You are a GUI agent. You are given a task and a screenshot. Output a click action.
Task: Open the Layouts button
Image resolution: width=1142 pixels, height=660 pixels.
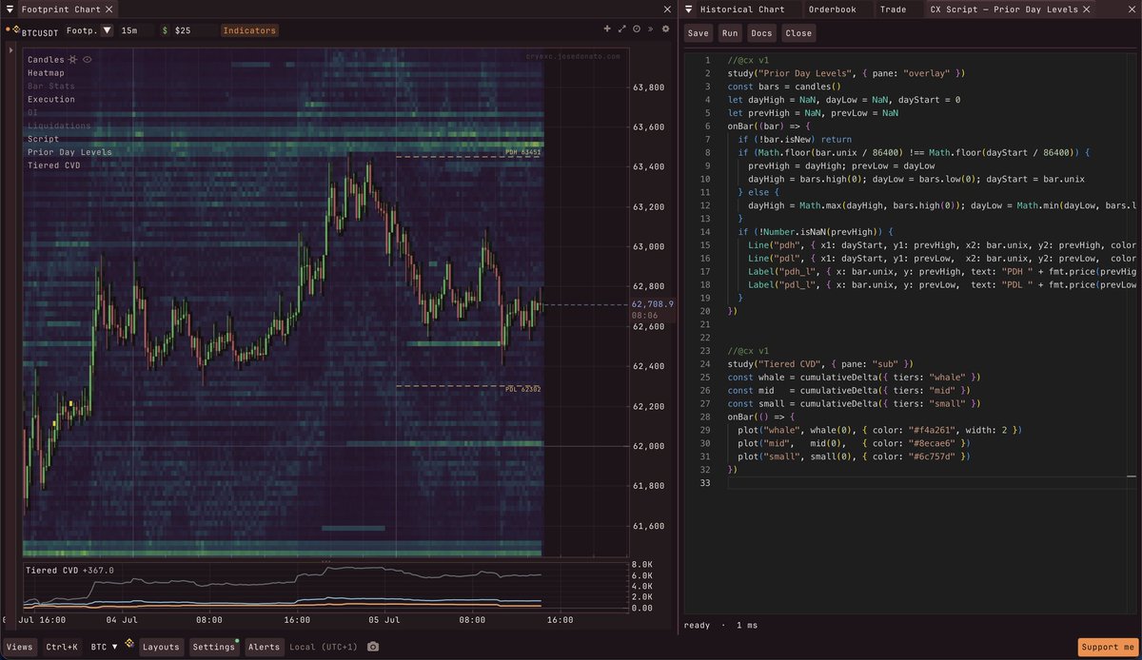coord(161,647)
